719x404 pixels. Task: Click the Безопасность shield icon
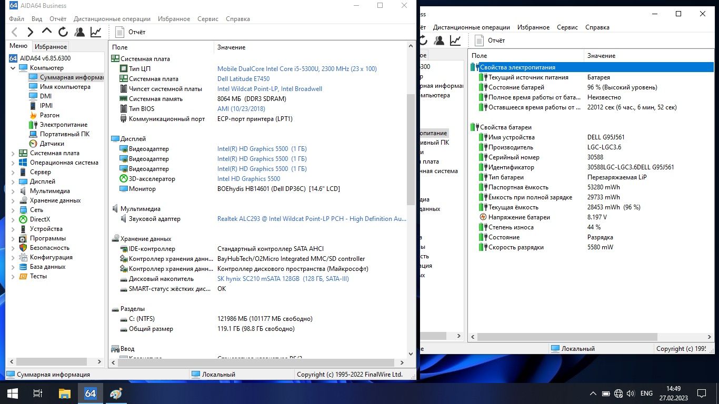23,248
